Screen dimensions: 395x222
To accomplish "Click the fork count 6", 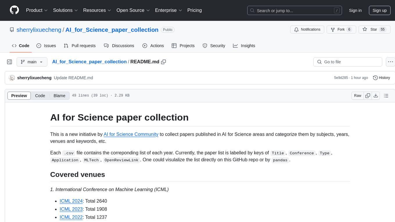I will [x=349, y=29].
